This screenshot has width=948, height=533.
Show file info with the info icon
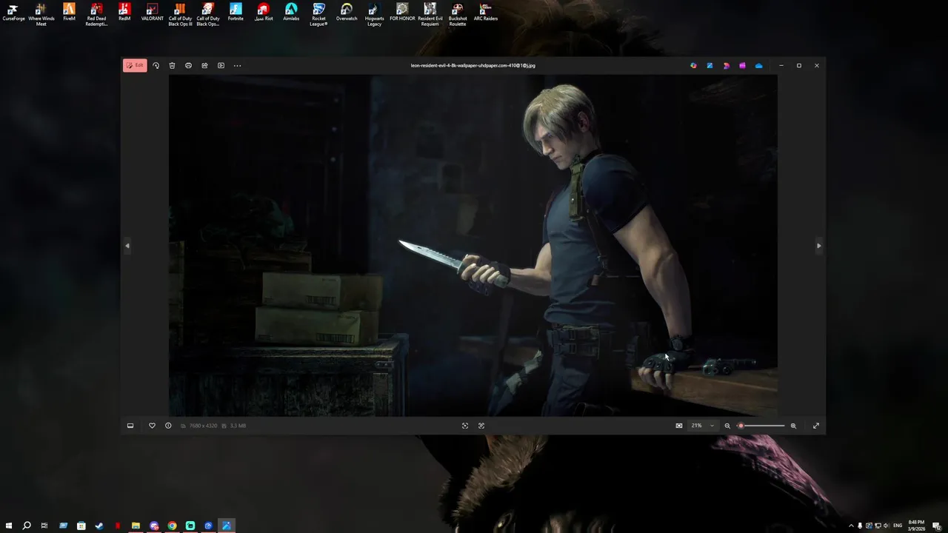168,426
